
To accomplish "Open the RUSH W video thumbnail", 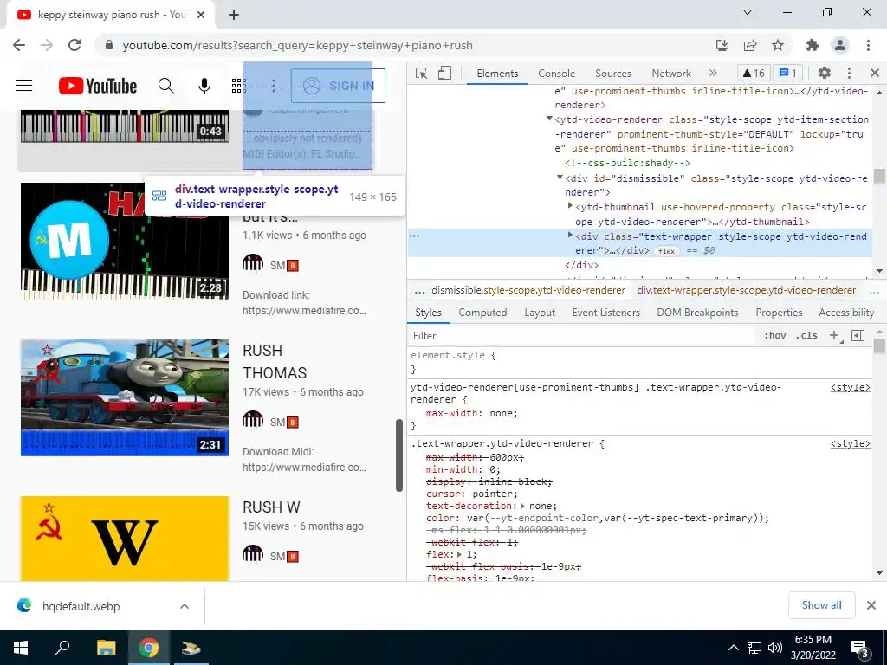I will click(125, 539).
